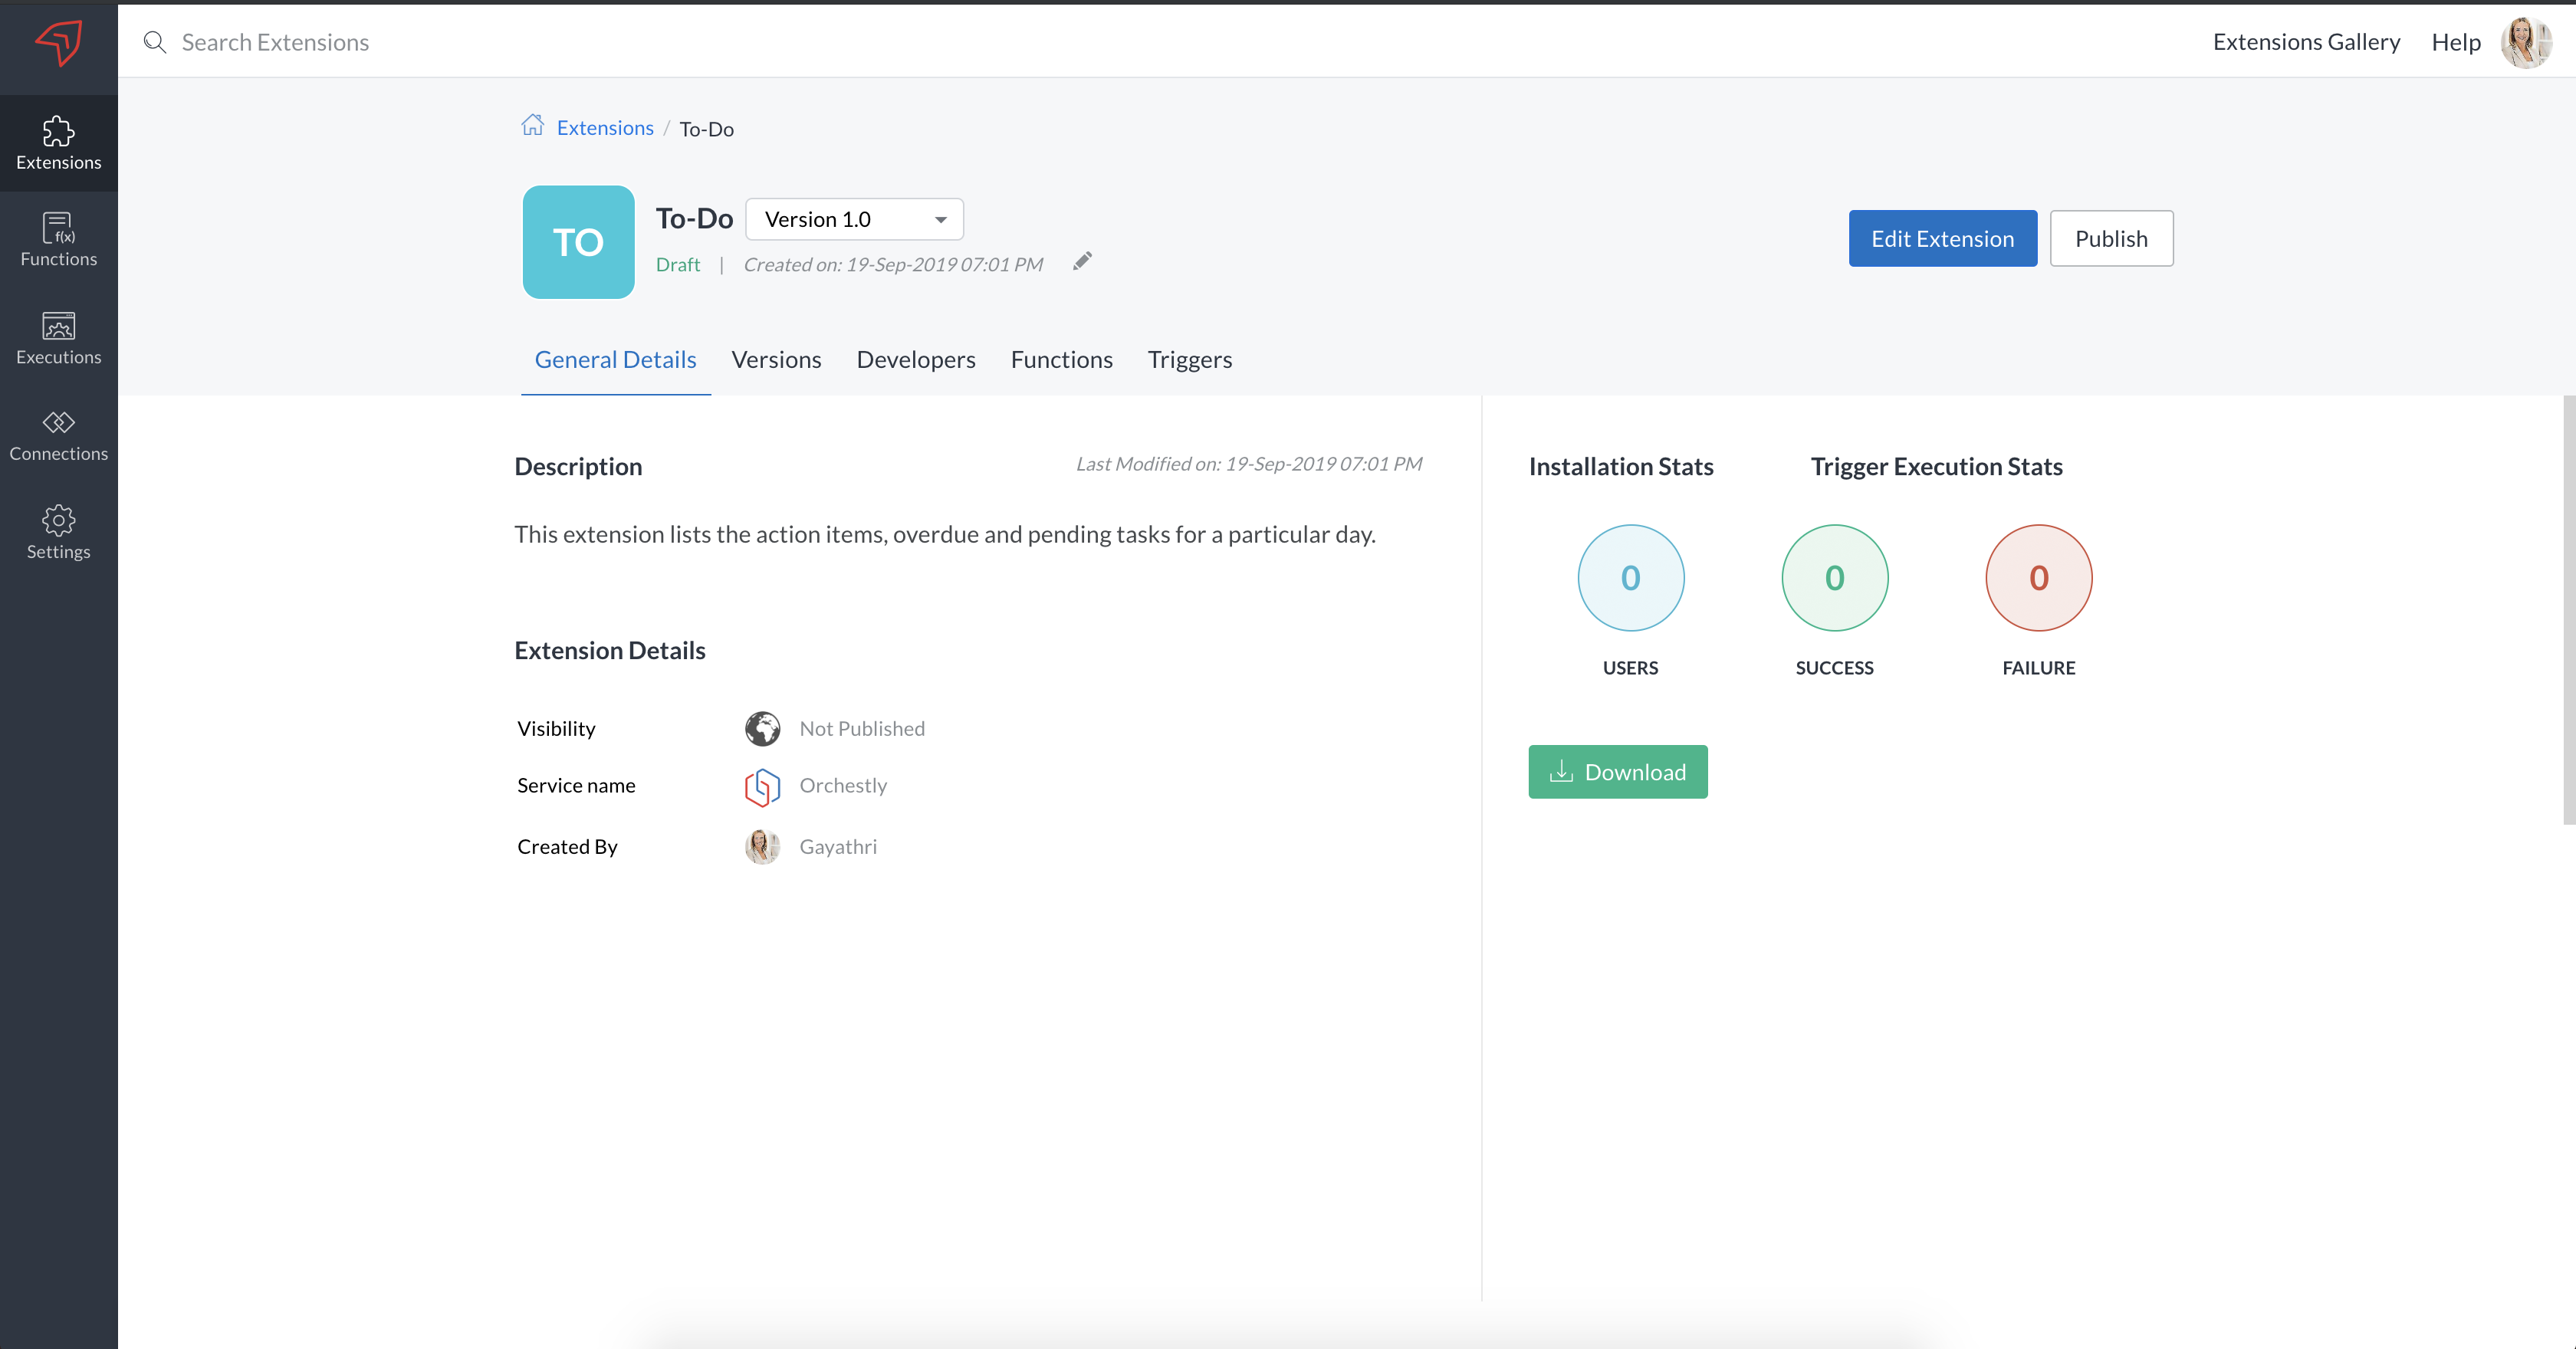Click the home icon in breadcrumb
The height and width of the screenshot is (1349, 2576).
pos(532,126)
